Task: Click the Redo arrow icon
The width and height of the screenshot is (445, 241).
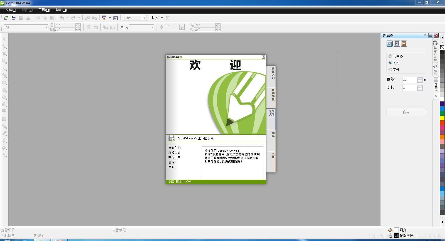Action: pyautogui.click(x=73, y=18)
